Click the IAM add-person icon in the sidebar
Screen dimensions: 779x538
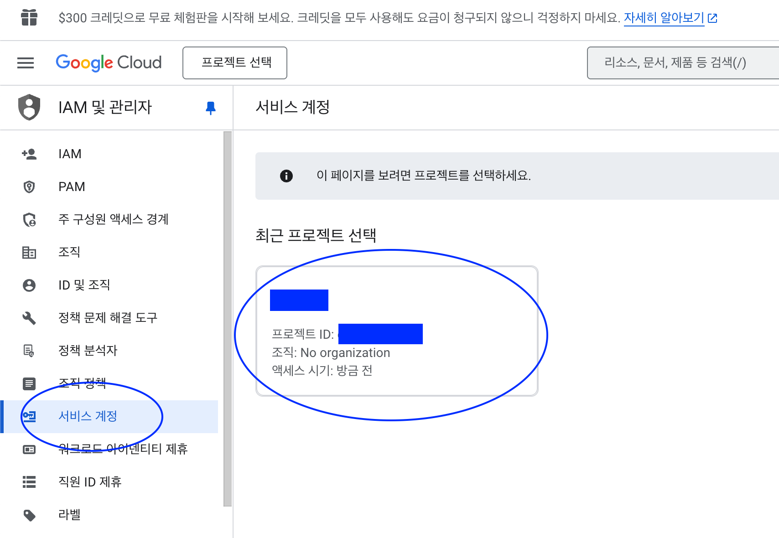point(29,154)
